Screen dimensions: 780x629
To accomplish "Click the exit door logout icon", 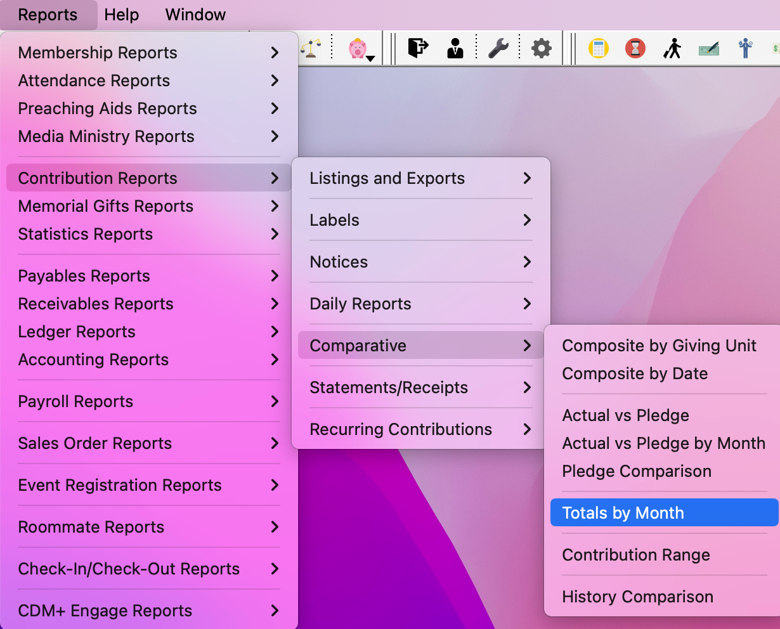I will point(417,48).
